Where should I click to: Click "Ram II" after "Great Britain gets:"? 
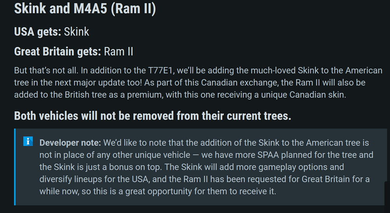(119, 51)
